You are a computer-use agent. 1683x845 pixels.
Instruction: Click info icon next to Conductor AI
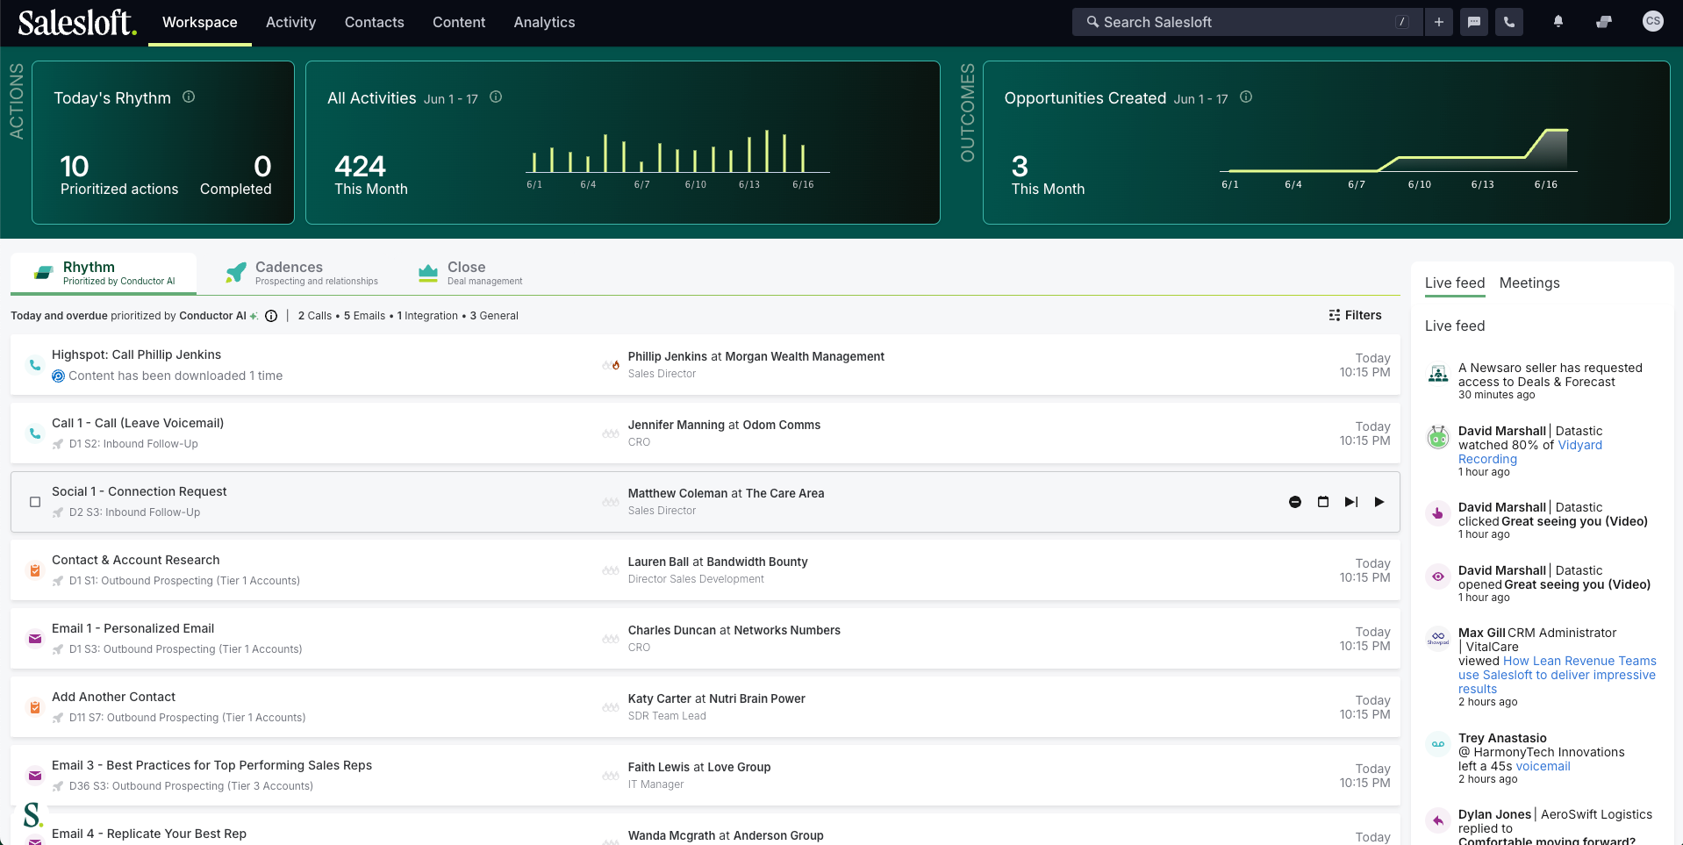[271, 316]
